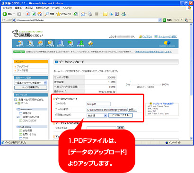This screenshot has height=173, width=194.
Task: Click the 移動 Go button
Action: pos(167,20)
